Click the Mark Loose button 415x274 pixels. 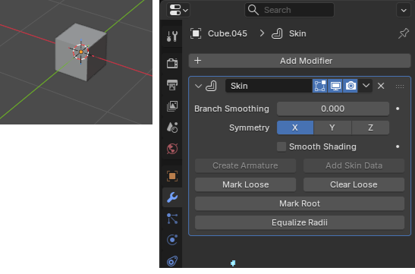click(x=245, y=184)
